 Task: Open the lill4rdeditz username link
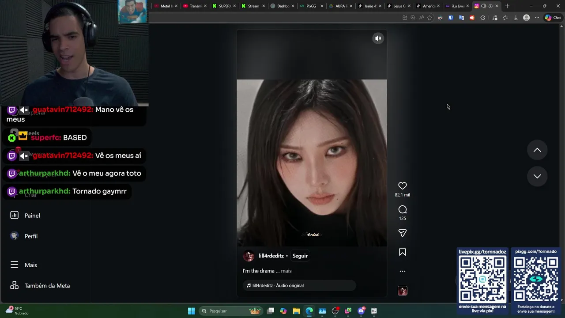point(271,256)
